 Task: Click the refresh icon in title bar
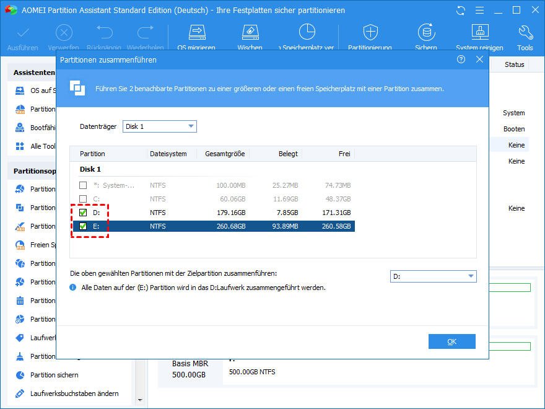(x=461, y=11)
